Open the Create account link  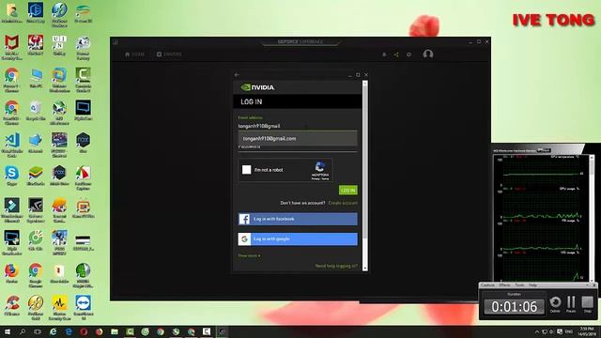[x=343, y=203]
